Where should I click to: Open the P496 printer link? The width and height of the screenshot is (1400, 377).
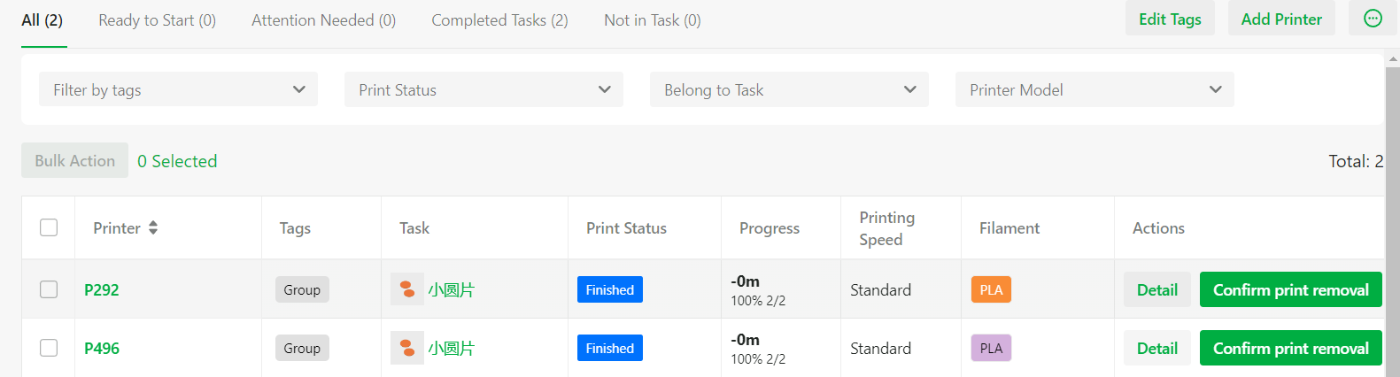coord(102,348)
